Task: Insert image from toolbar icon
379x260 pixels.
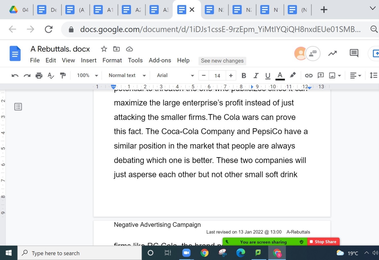Action: [332, 75]
